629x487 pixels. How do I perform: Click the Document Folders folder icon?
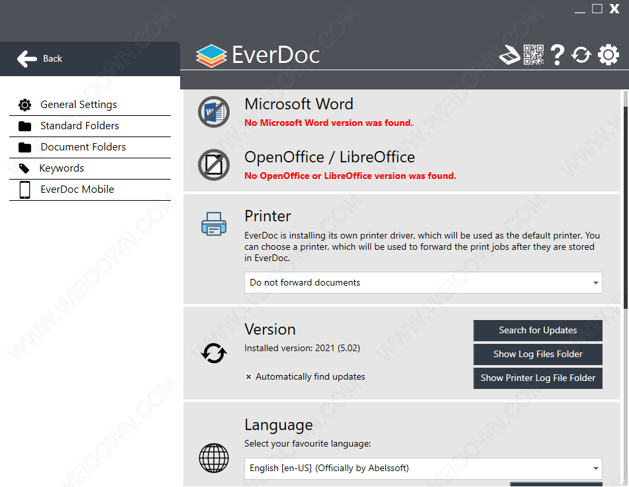[x=25, y=148]
